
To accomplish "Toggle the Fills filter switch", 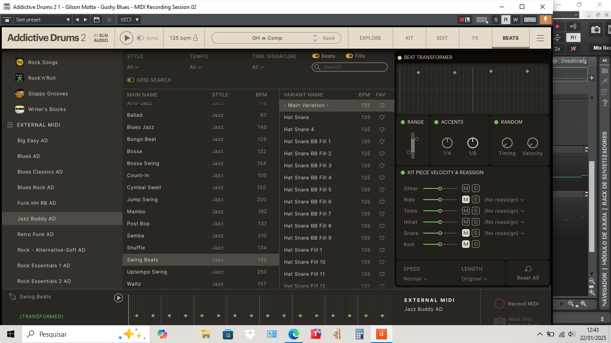I will pyautogui.click(x=349, y=56).
